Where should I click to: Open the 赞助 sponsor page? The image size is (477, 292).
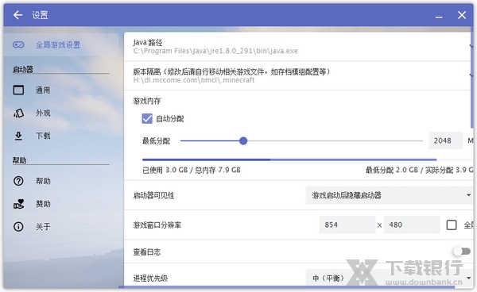click(x=61, y=204)
